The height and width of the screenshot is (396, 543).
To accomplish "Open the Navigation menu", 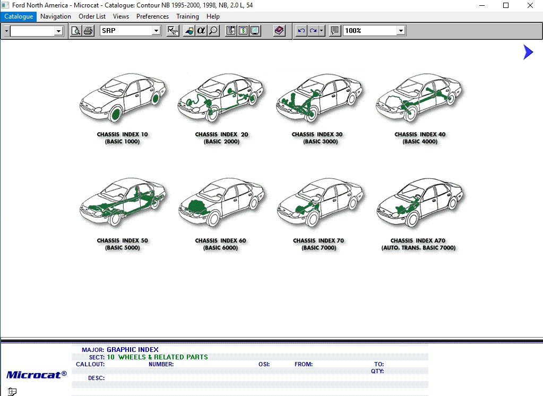I will [x=55, y=16].
